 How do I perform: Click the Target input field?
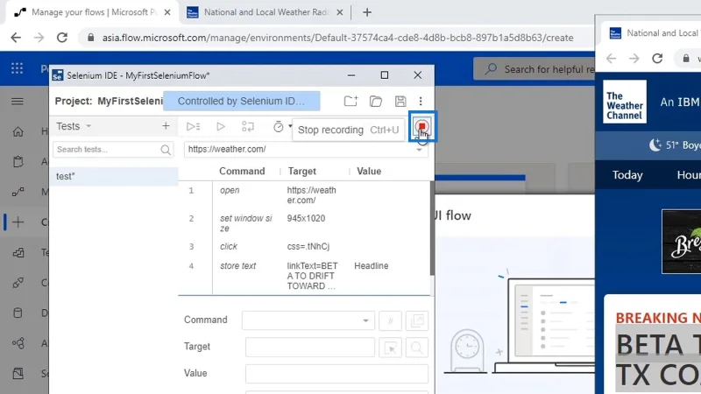(x=310, y=347)
